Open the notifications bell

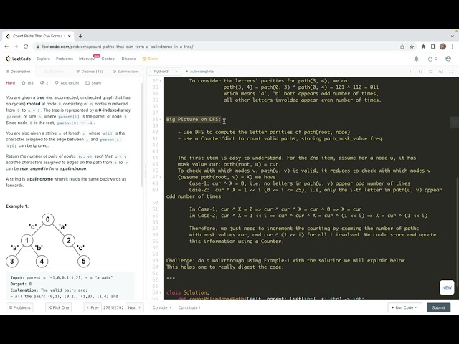416,59
